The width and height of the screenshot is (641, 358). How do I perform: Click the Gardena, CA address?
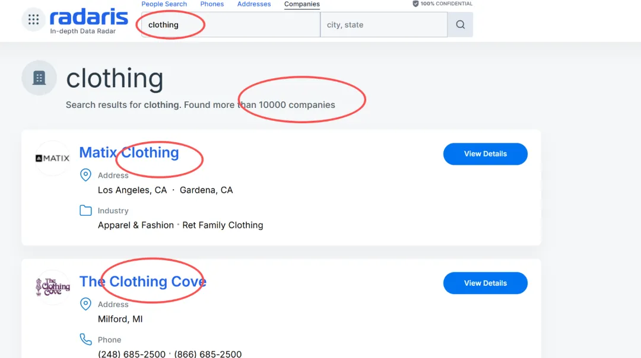[x=206, y=190]
